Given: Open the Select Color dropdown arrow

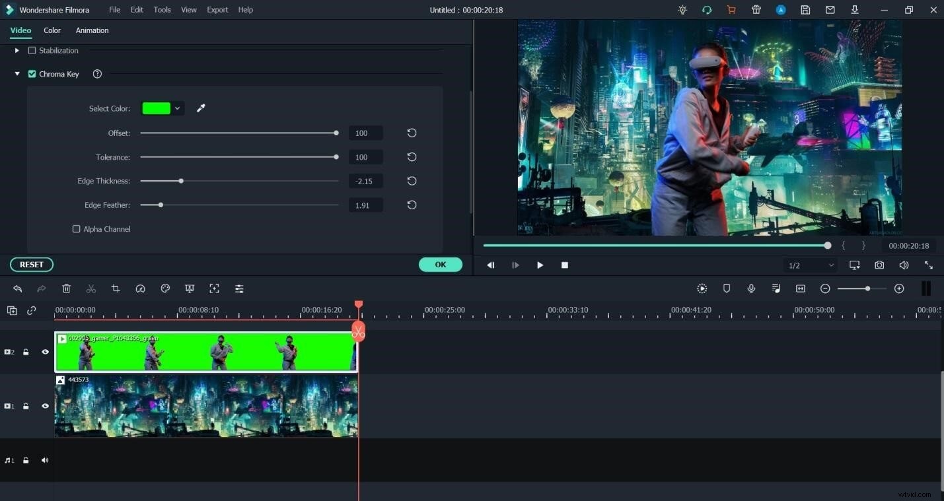Looking at the screenshot, I should 177,108.
